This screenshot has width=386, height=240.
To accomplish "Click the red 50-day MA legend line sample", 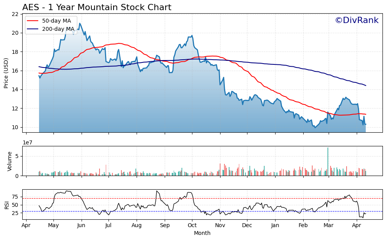I will 33,21.
